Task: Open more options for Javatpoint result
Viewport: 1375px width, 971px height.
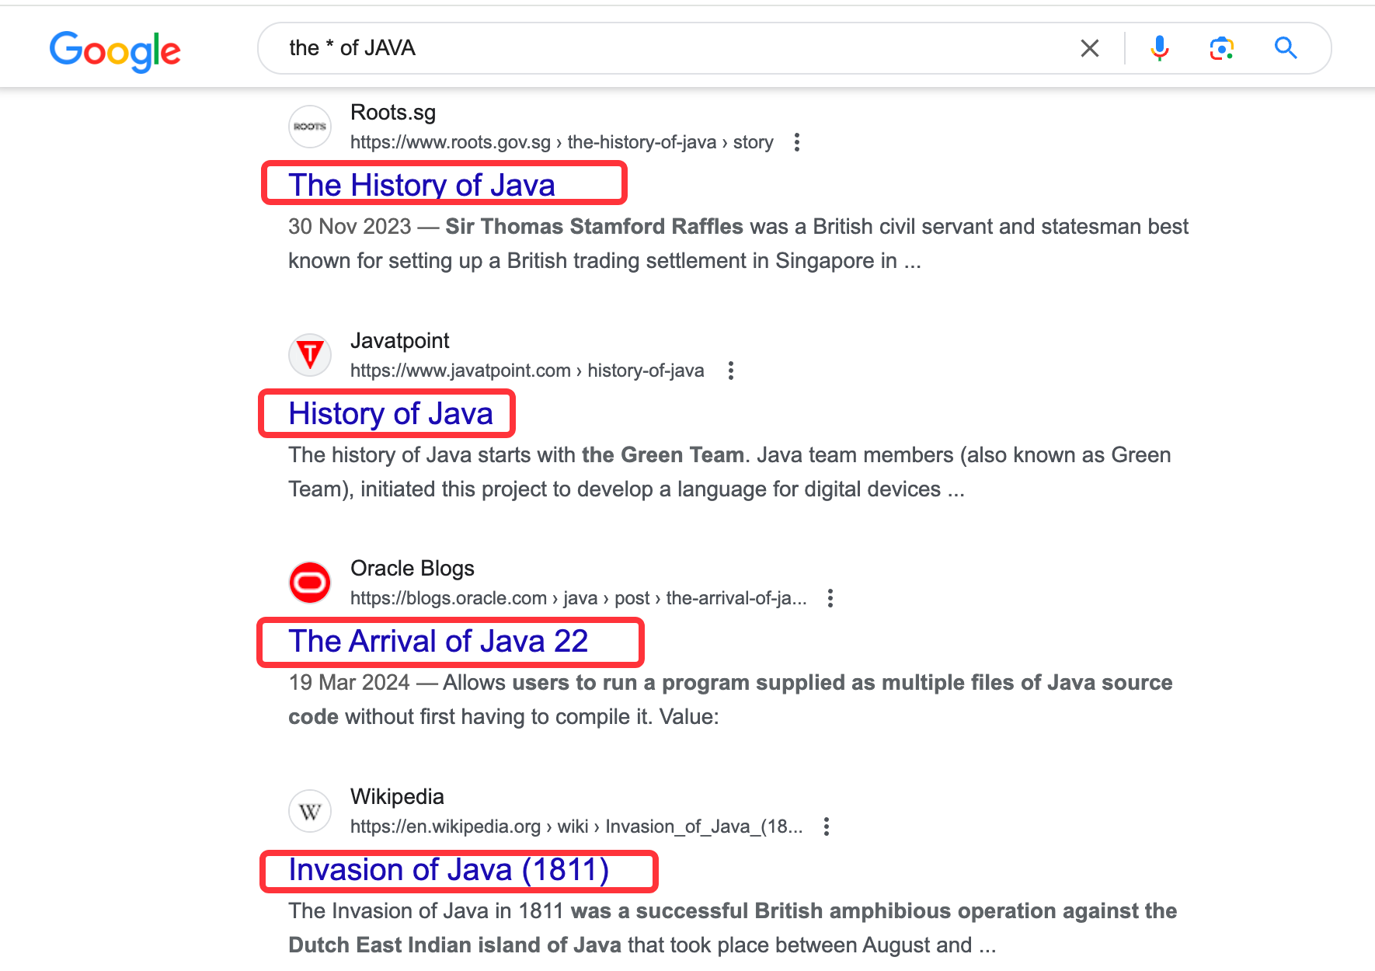Action: point(730,371)
